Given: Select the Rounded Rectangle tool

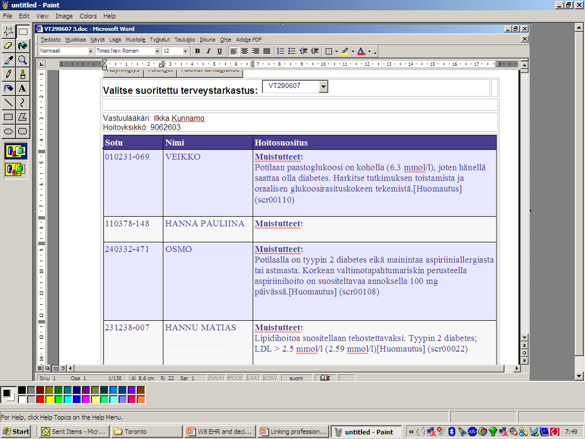Looking at the screenshot, I should [x=23, y=131].
